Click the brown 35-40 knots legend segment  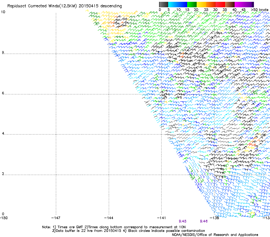230,4
